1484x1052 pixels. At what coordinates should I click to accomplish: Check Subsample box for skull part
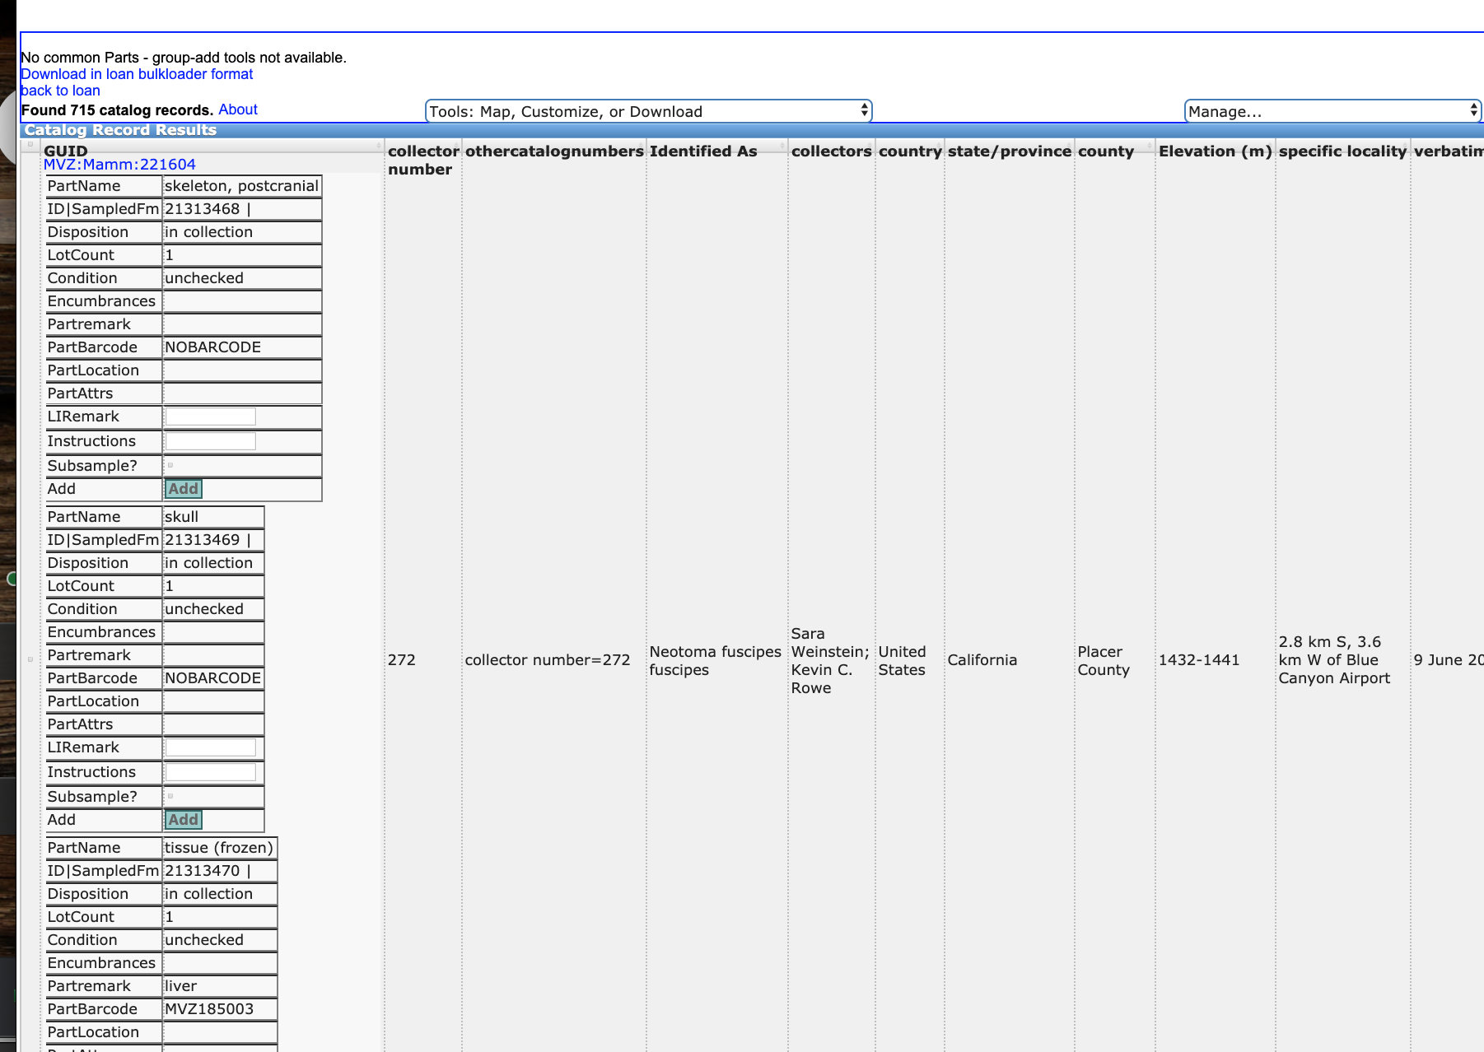click(170, 796)
